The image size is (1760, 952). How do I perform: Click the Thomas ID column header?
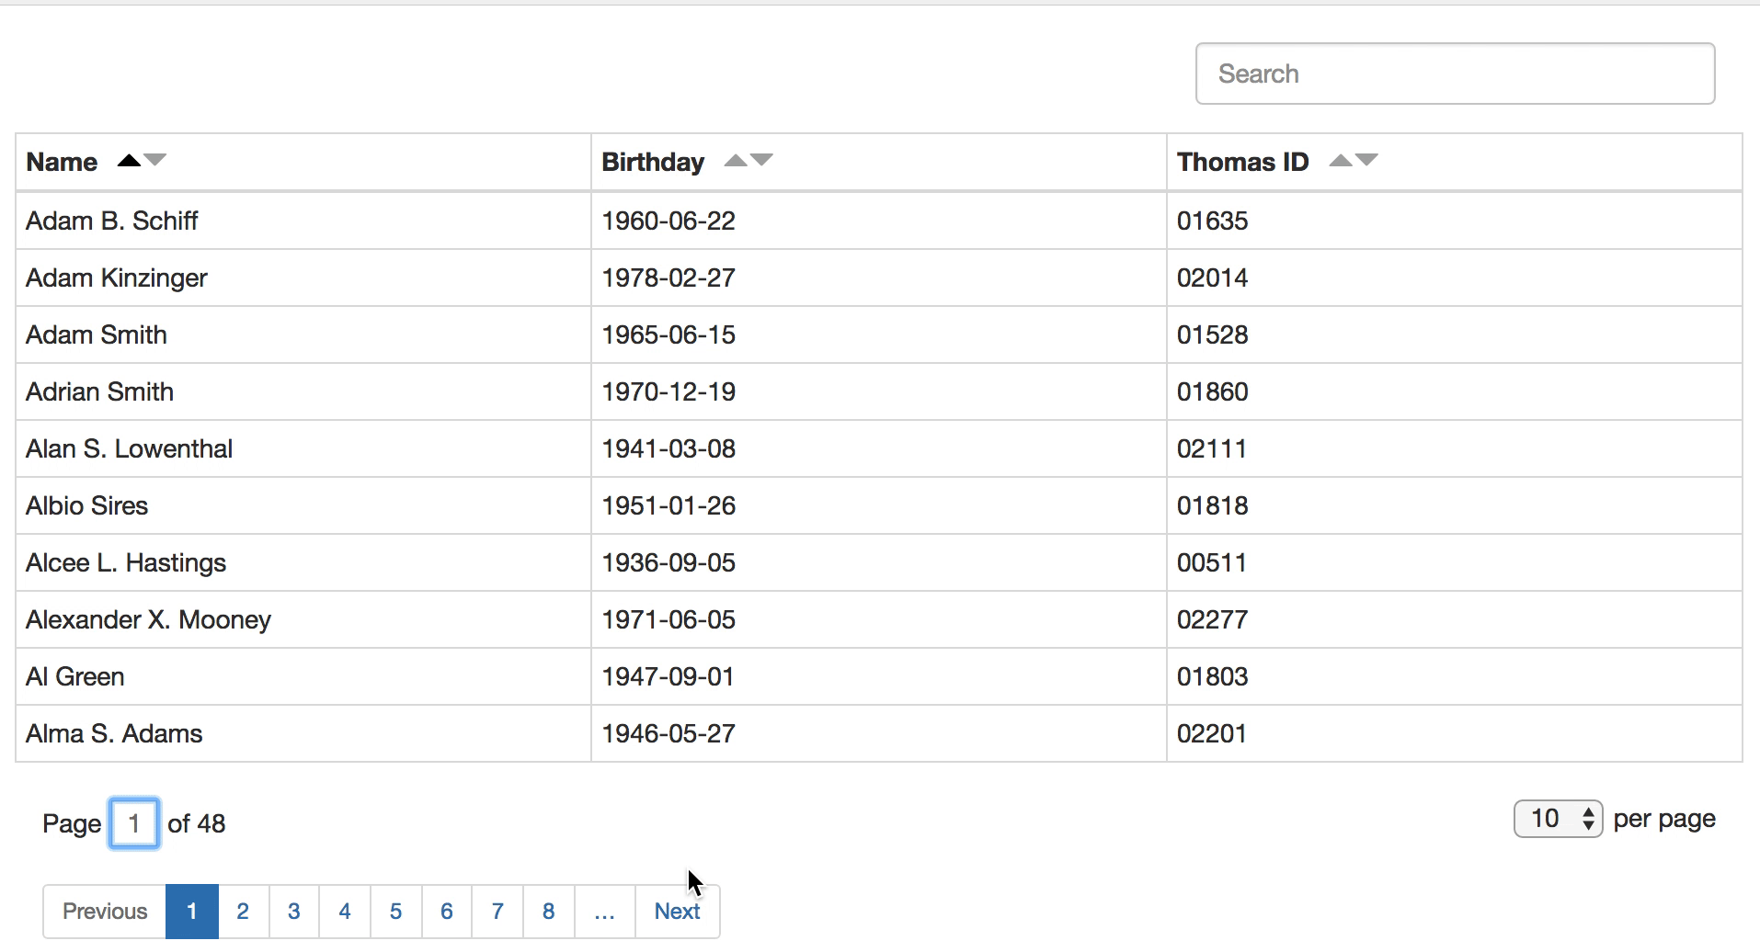point(1243,162)
